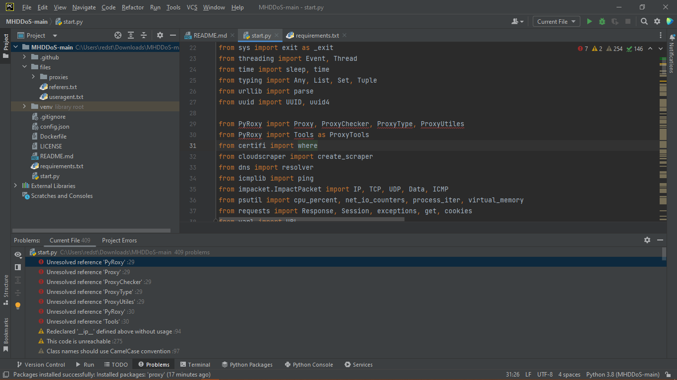
Task: Switch to the requirements.txt editor tab
Action: pyautogui.click(x=317, y=35)
